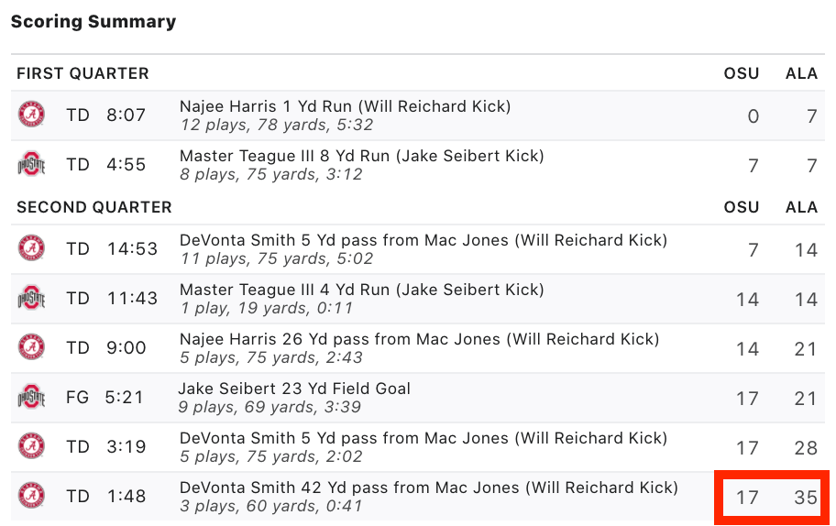
Task: Click Alabama logo at 3:19 touchdown
Action: pyautogui.click(x=31, y=446)
